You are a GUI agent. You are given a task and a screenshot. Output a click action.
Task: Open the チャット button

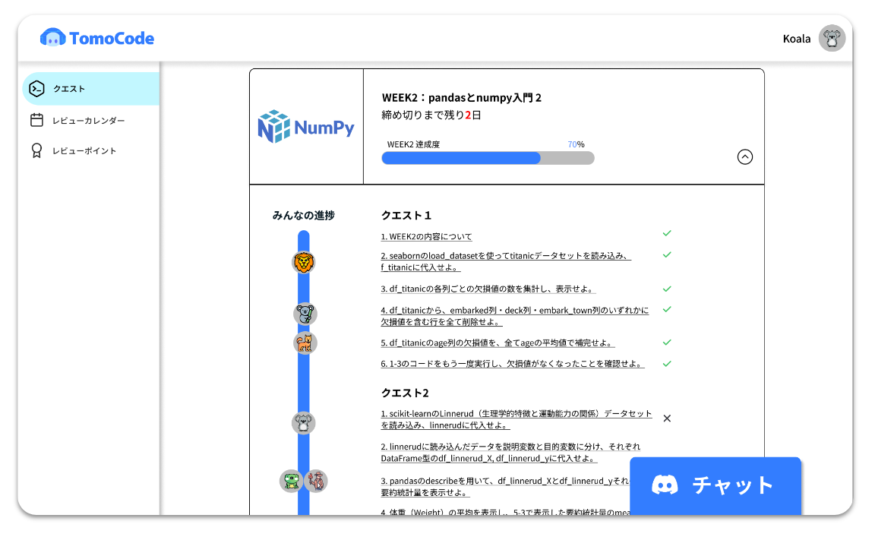point(715,485)
